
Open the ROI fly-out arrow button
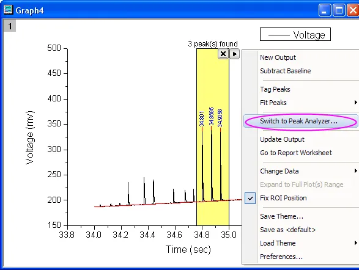tap(234, 54)
